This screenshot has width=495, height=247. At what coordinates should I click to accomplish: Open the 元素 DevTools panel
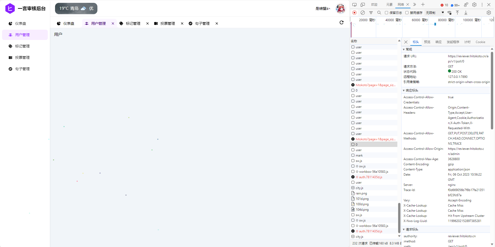click(389, 4)
